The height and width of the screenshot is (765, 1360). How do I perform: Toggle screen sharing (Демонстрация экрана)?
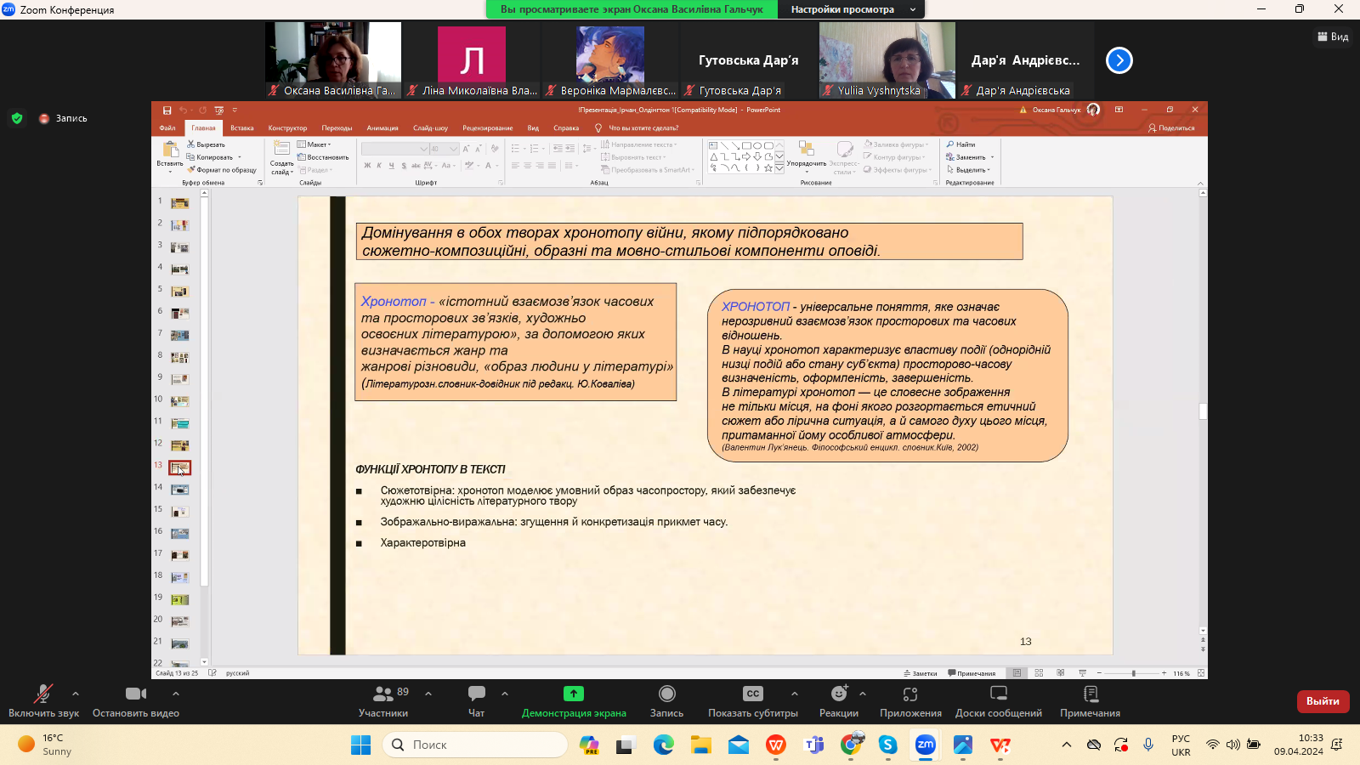tap(574, 700)
